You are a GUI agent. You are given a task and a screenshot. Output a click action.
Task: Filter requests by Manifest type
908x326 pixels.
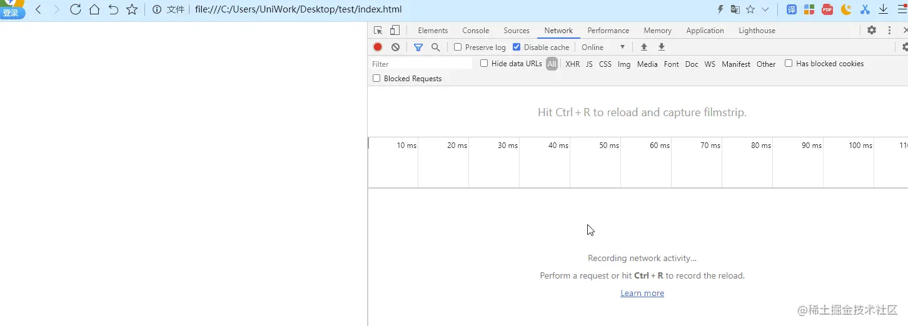click(x=736, y=64)
